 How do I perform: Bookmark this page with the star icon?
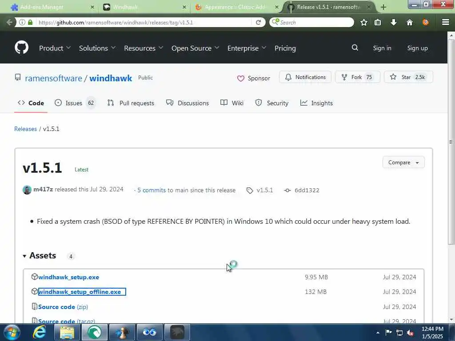pyautogui.click(x=363, y=22)
